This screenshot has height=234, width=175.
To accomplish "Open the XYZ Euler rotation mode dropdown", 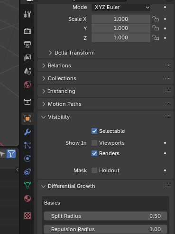I will (121, 7).
